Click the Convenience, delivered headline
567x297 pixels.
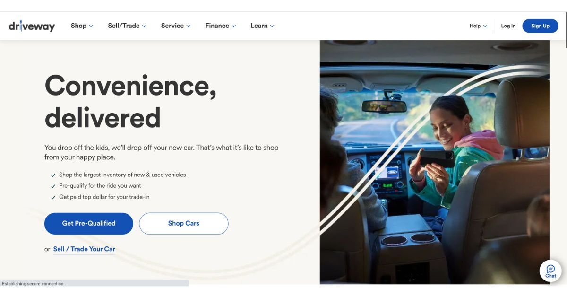130,101
